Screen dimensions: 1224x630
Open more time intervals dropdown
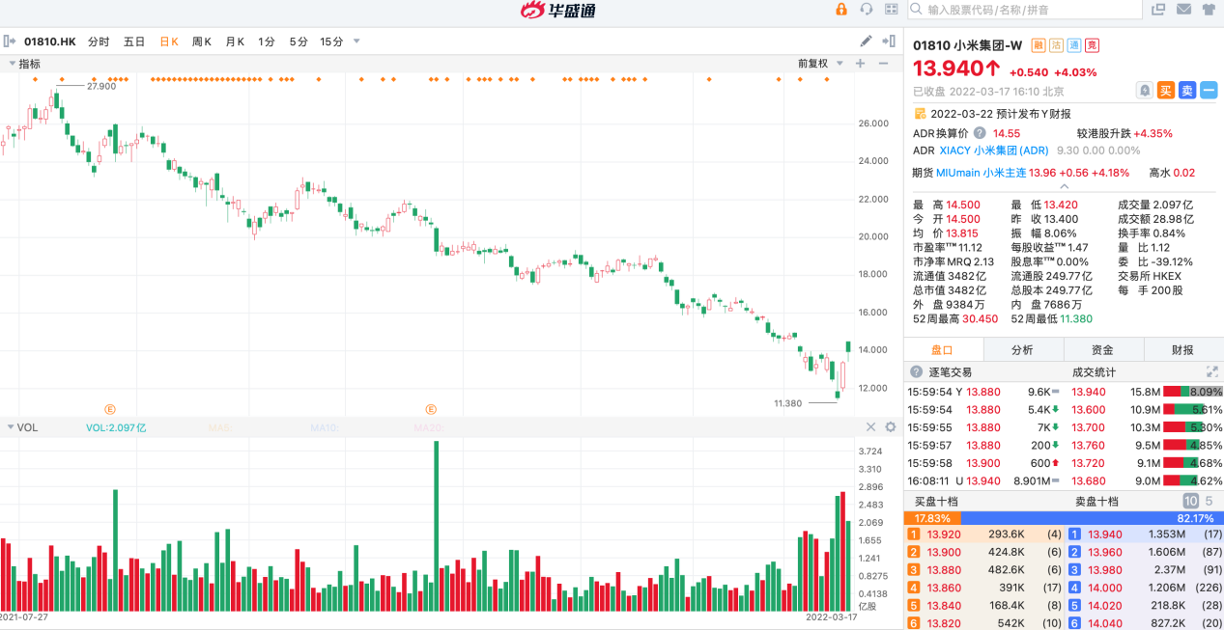[356, 41]
